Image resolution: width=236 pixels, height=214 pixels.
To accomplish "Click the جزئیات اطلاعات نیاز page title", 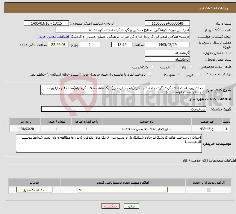I will tap(214, 8).
